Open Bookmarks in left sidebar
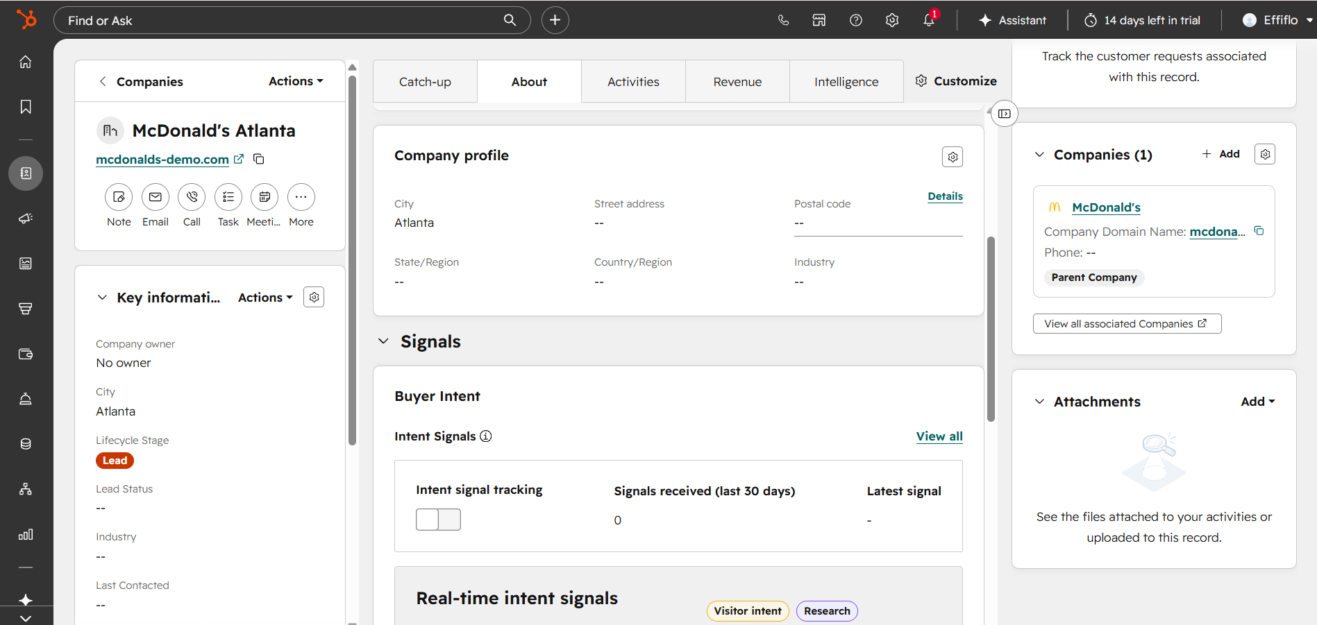 click(26, 107)
